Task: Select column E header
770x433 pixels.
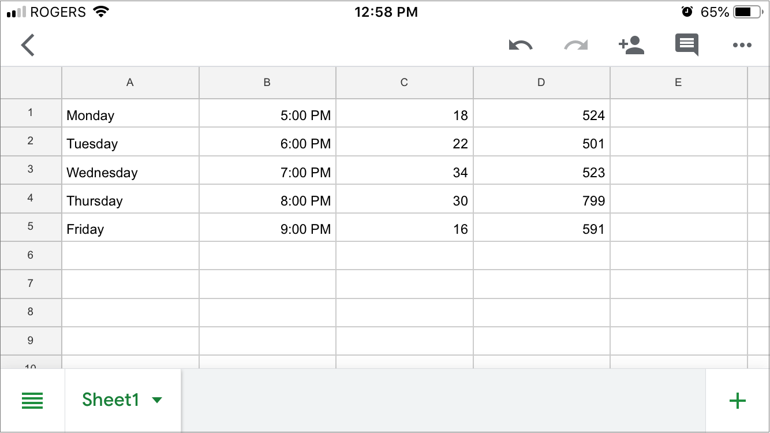Action: [678, 83]
